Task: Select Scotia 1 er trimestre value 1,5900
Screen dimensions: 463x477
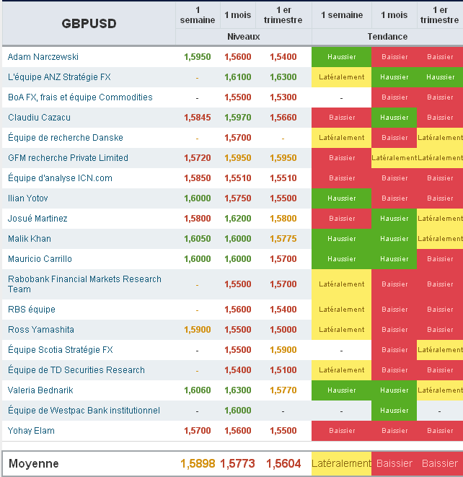Action: [283, 350]
